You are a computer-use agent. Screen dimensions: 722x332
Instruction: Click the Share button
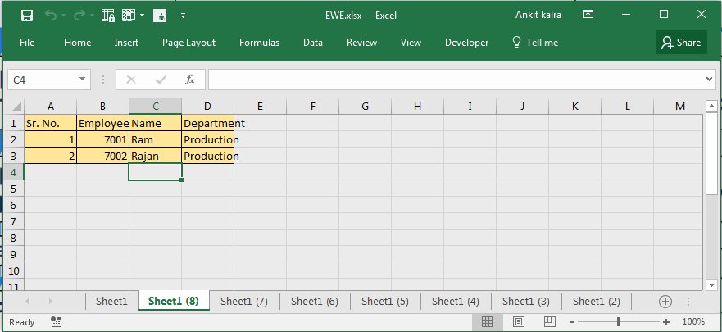681,43
